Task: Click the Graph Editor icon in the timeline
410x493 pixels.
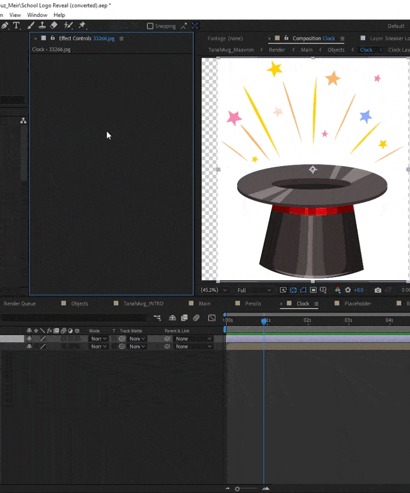Action: tap(211, 318)
